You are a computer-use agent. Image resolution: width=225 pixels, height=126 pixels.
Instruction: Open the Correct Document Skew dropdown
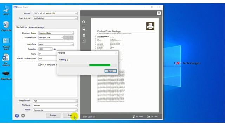coord(48,58)
